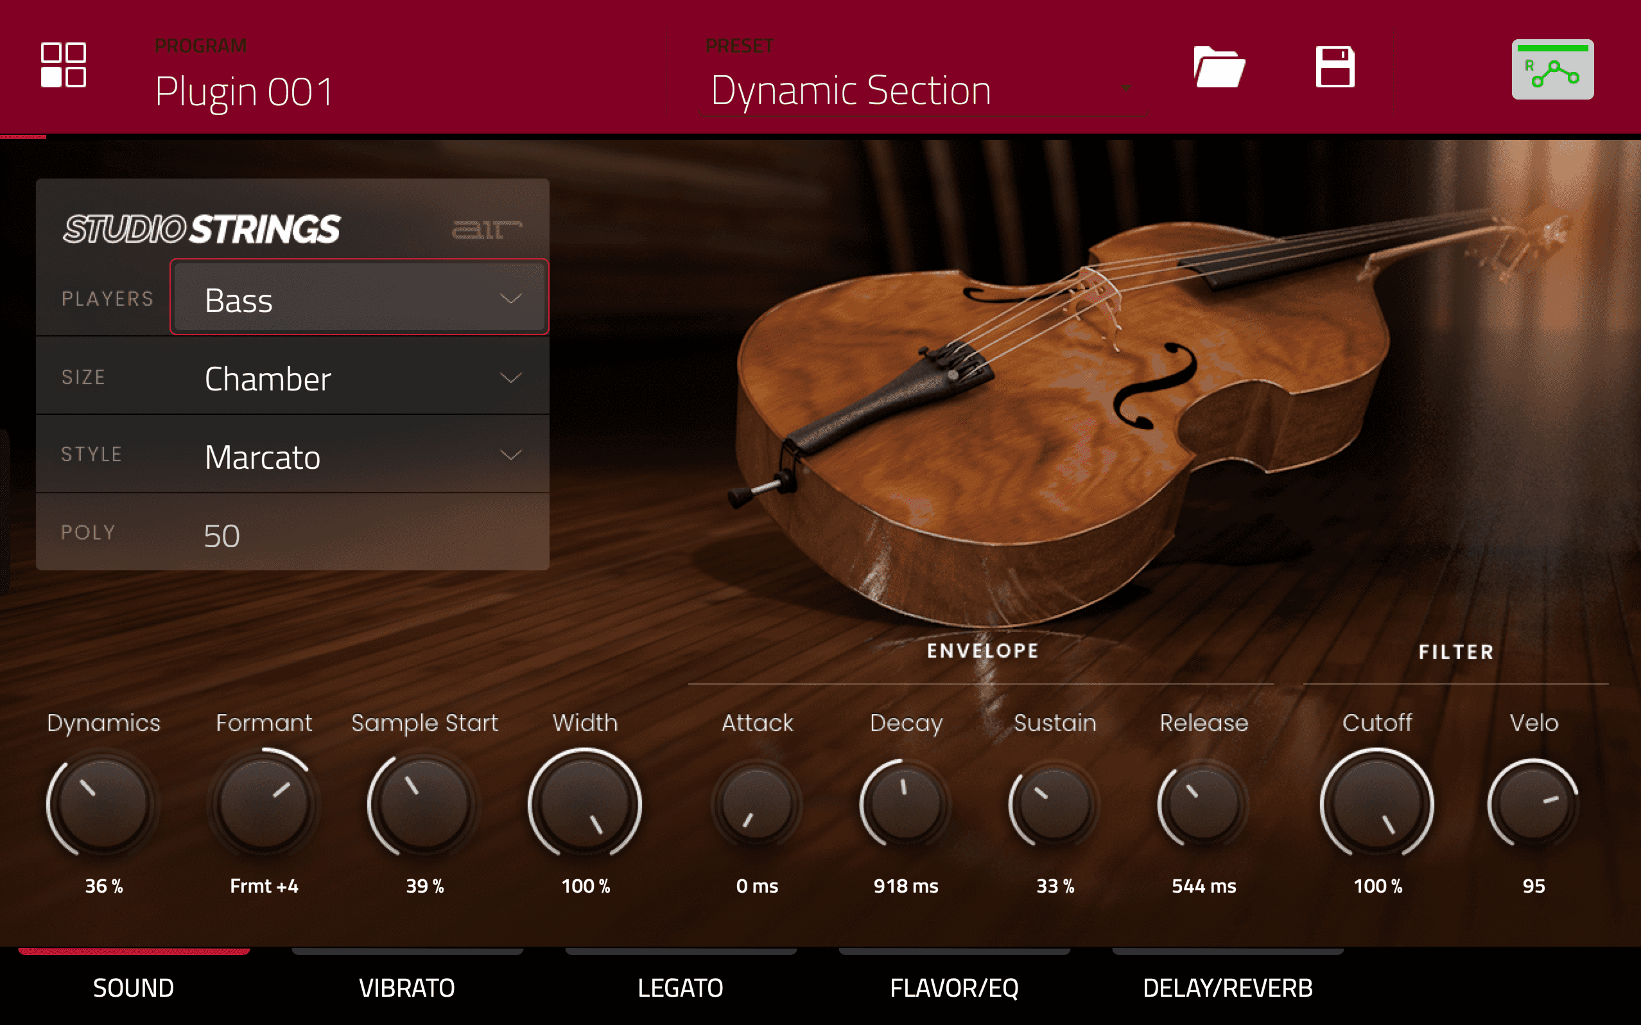Screen dimensions: 1641x1025
Task: Toggle the green automation read button
Action: (1552, 69)
